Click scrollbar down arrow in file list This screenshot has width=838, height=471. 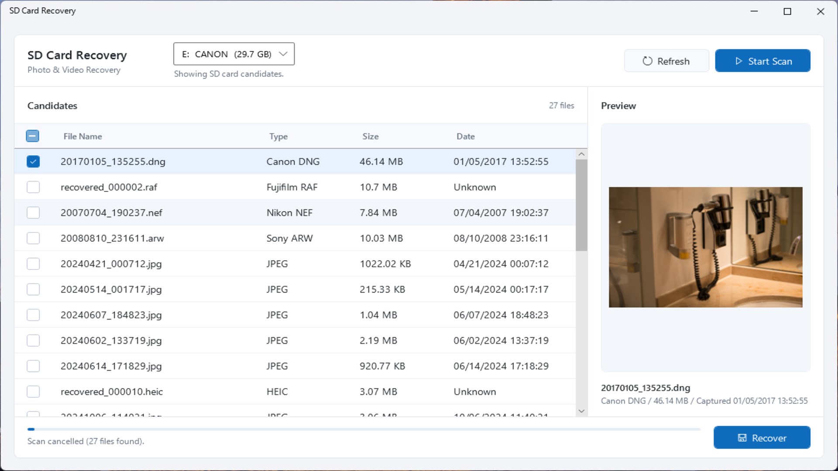pos(581,411)
